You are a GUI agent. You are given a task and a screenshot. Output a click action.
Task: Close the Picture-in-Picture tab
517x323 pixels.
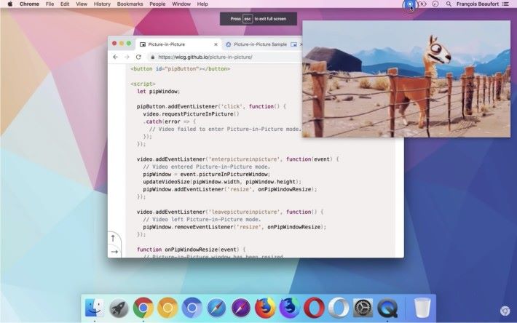216,44
